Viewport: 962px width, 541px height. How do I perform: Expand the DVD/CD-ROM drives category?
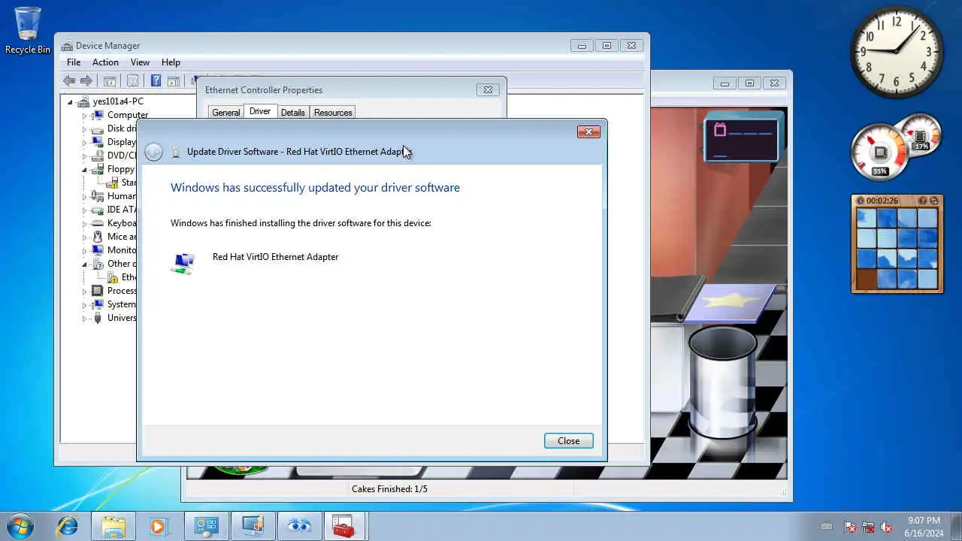[x=84, y=156]
